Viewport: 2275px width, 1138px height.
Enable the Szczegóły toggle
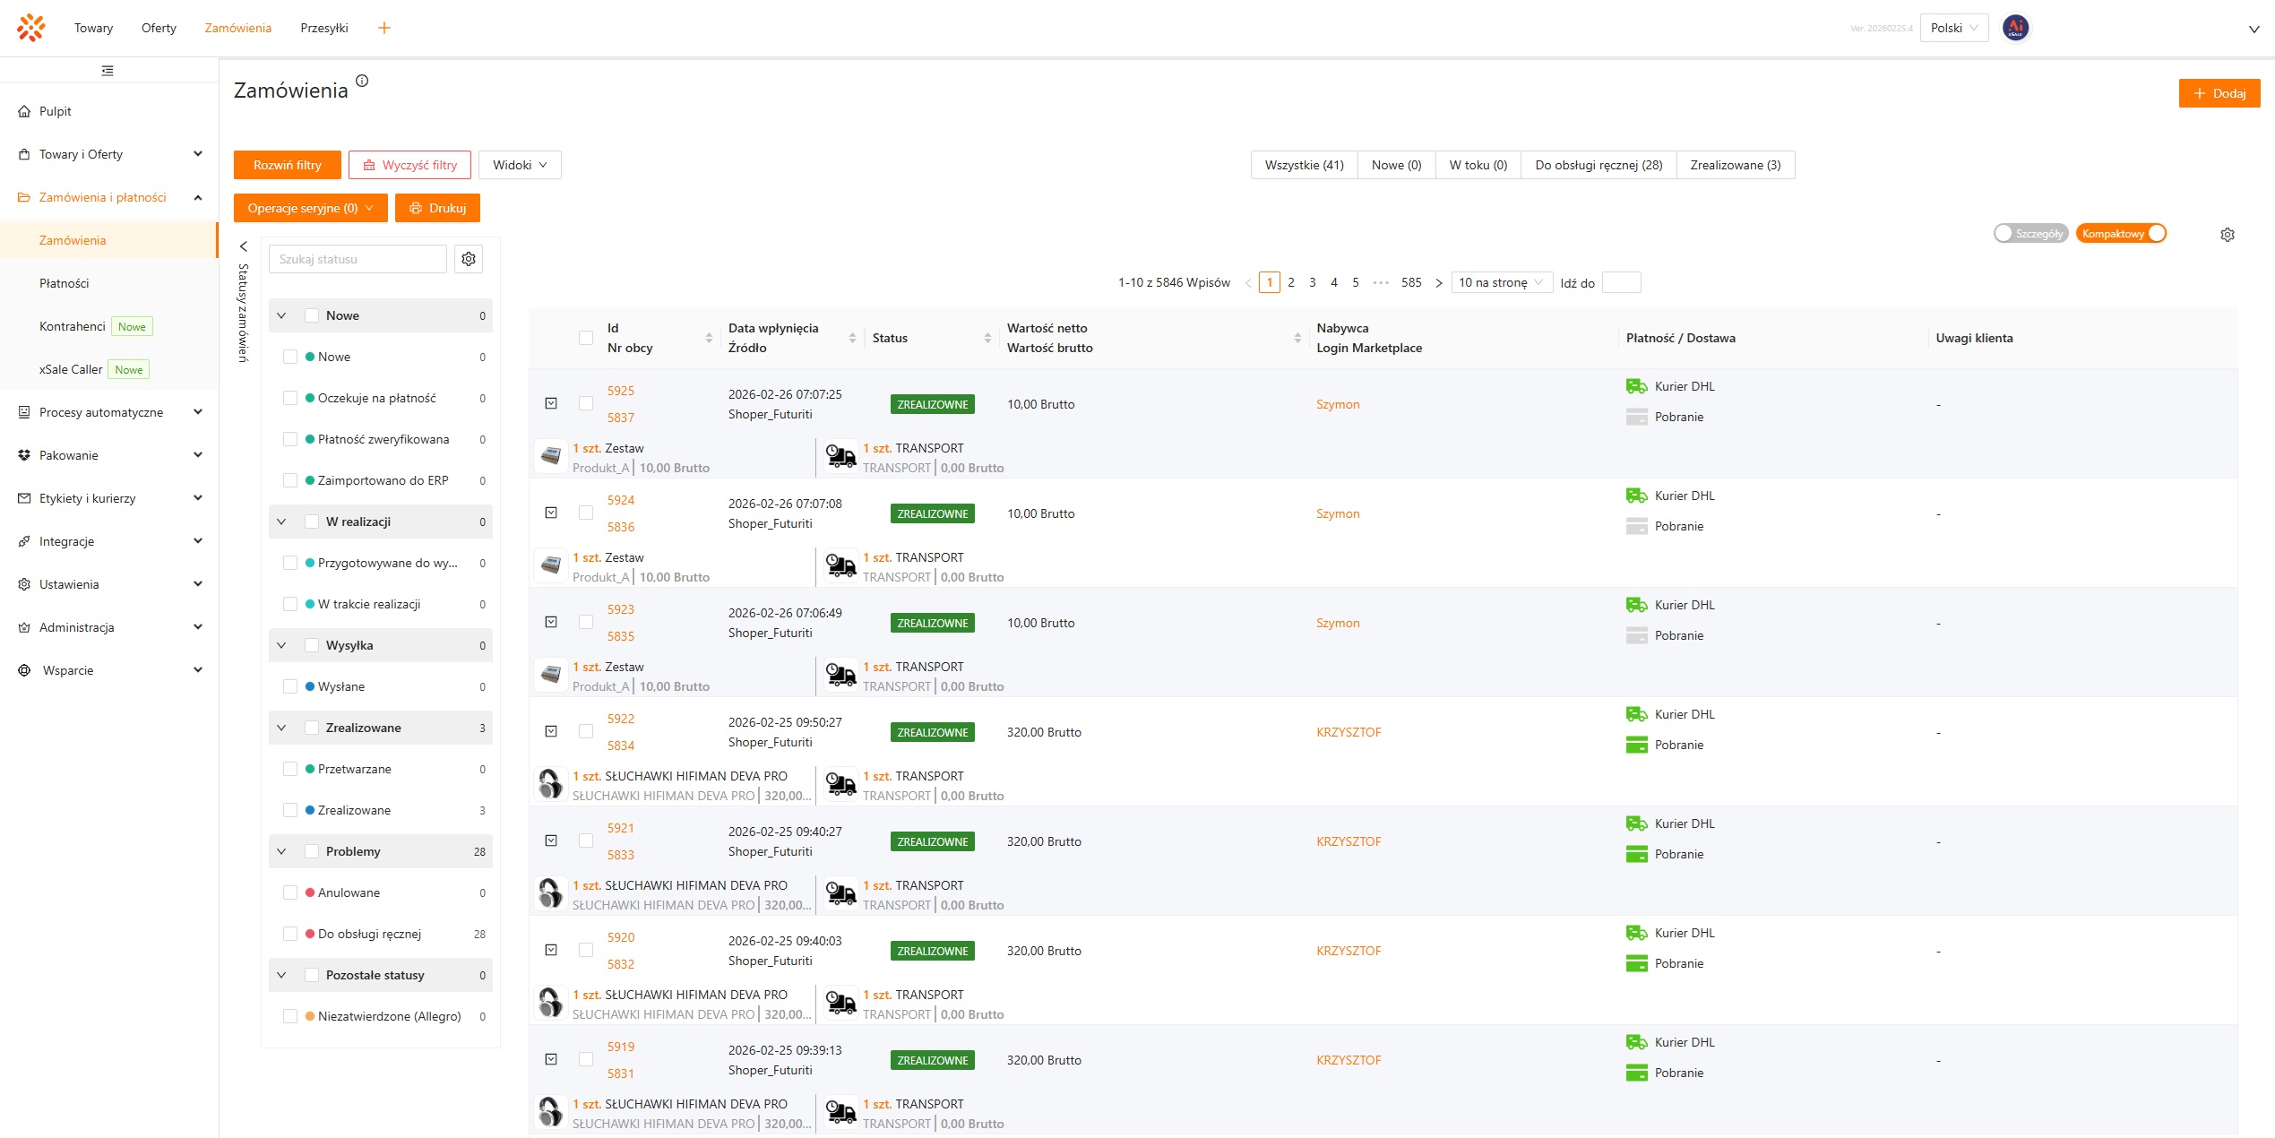[2029, 234]
